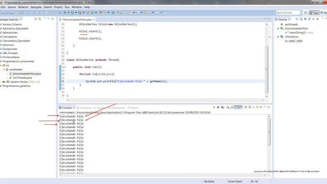Click Display Selected Console monitor icon
The image size is (327, 184).
pyautogui.click(x=250, y=107)
